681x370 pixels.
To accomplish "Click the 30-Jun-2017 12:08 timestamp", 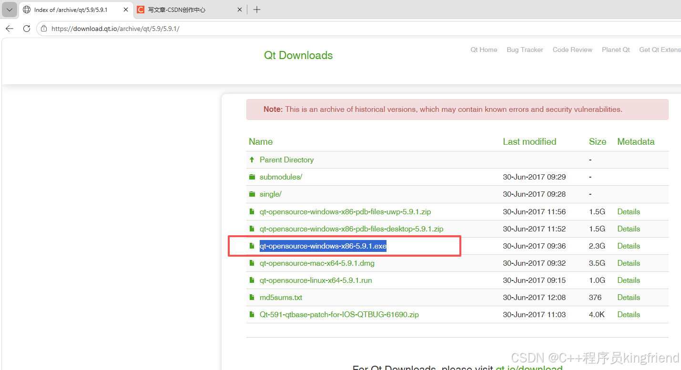I will [x=534, y=297].
